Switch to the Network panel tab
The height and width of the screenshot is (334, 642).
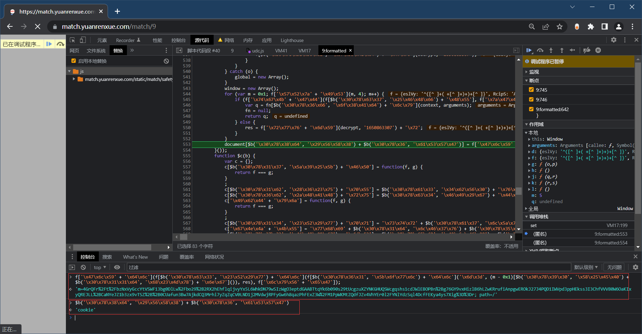[x=226, y=40]
